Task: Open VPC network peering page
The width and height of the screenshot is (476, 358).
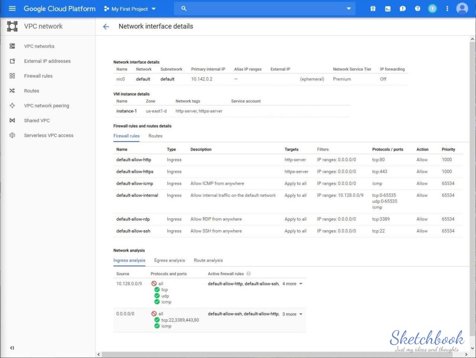Action: click(x=46, y=105)
